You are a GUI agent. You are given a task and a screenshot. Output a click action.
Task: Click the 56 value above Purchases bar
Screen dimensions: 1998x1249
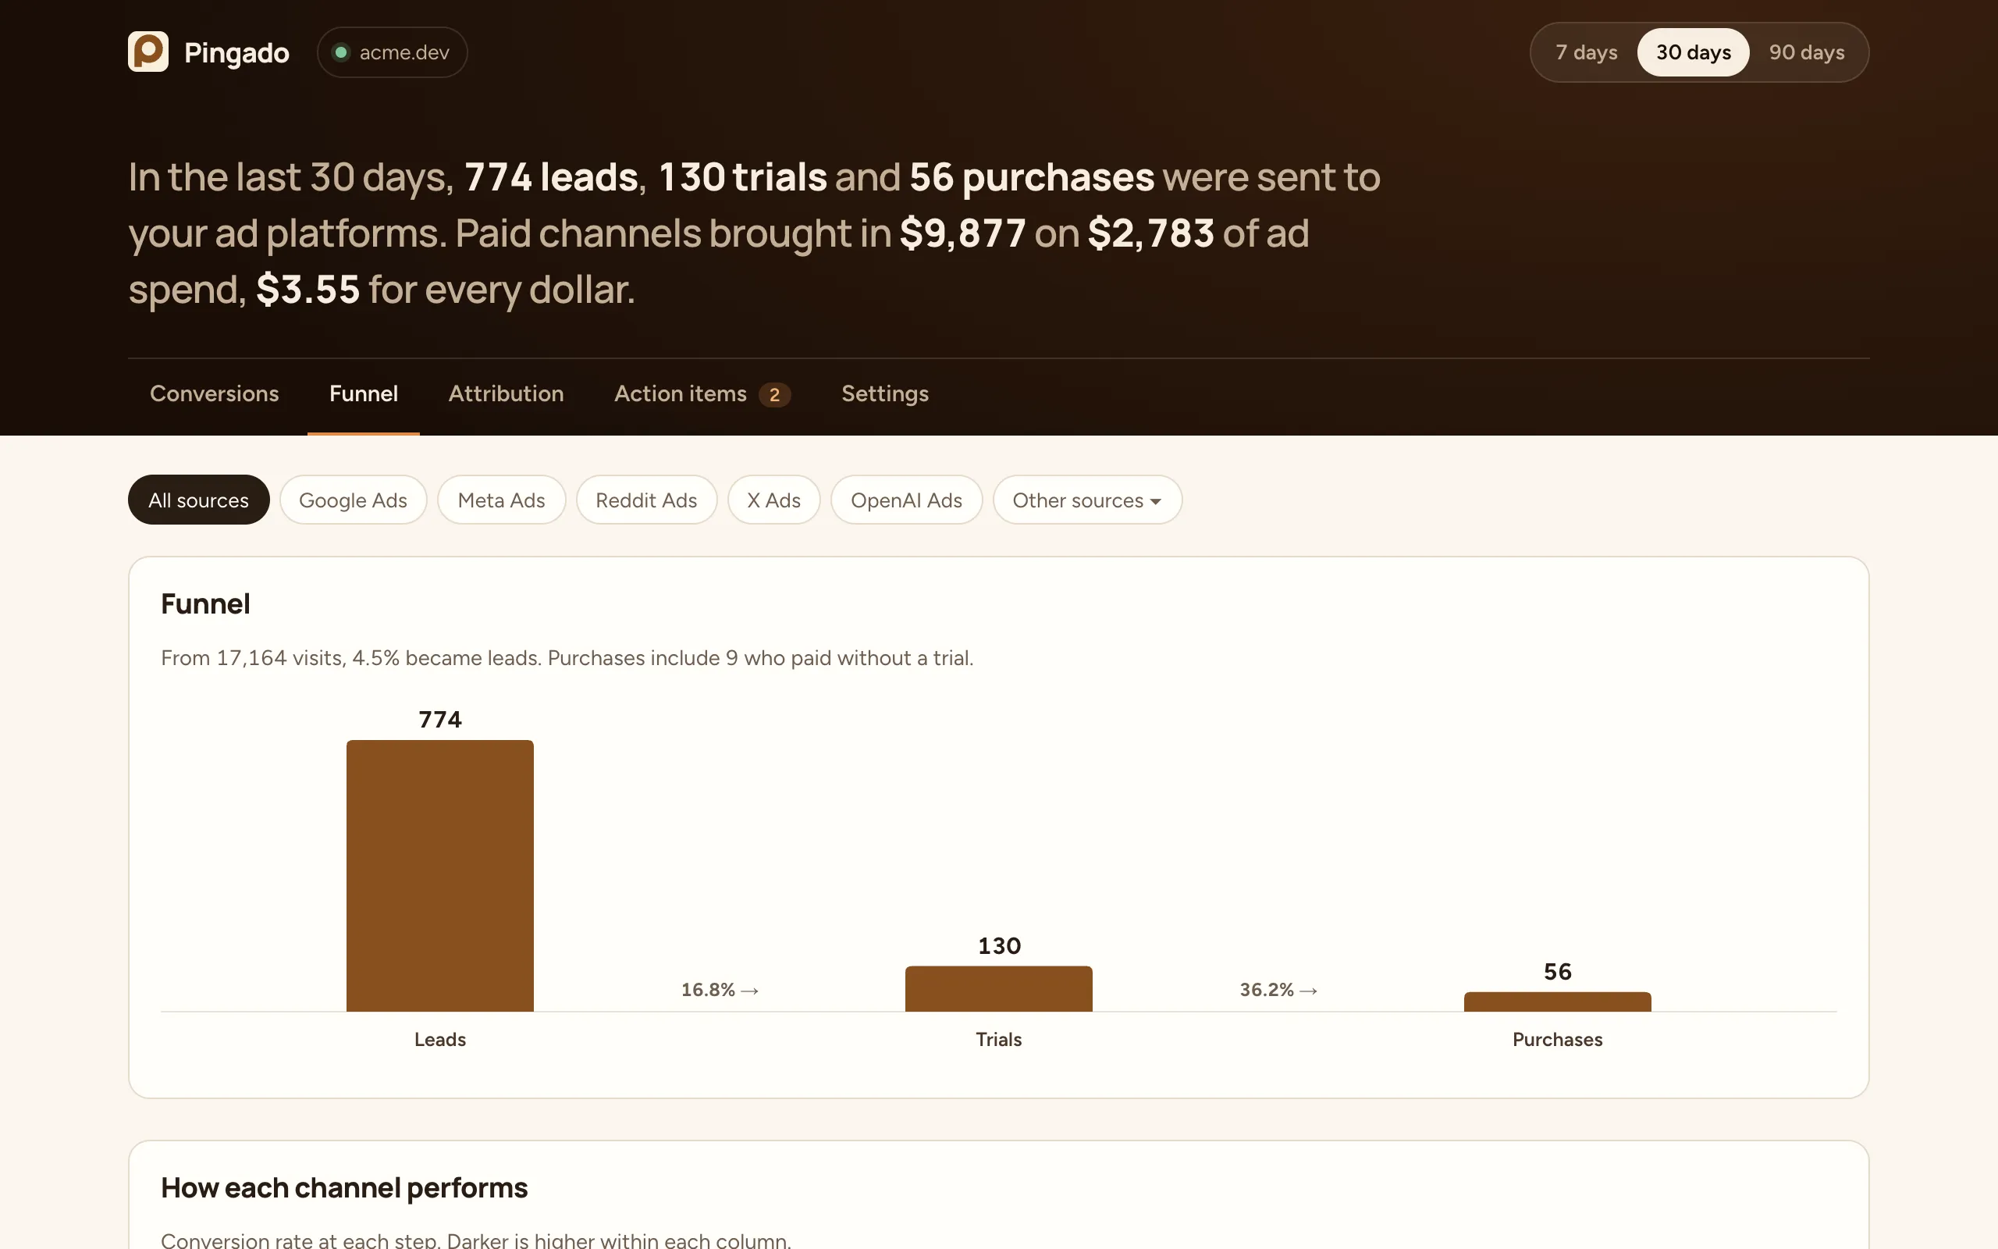point(1557,971)
